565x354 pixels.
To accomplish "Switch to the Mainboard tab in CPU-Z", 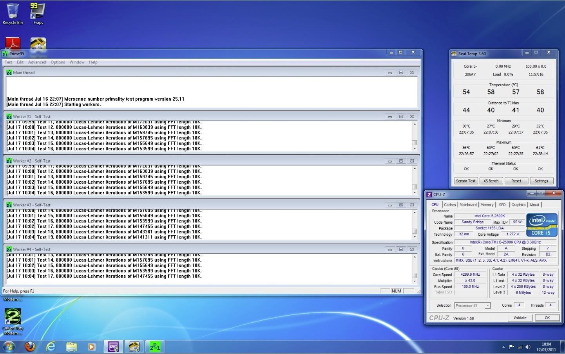I will 468,205.
